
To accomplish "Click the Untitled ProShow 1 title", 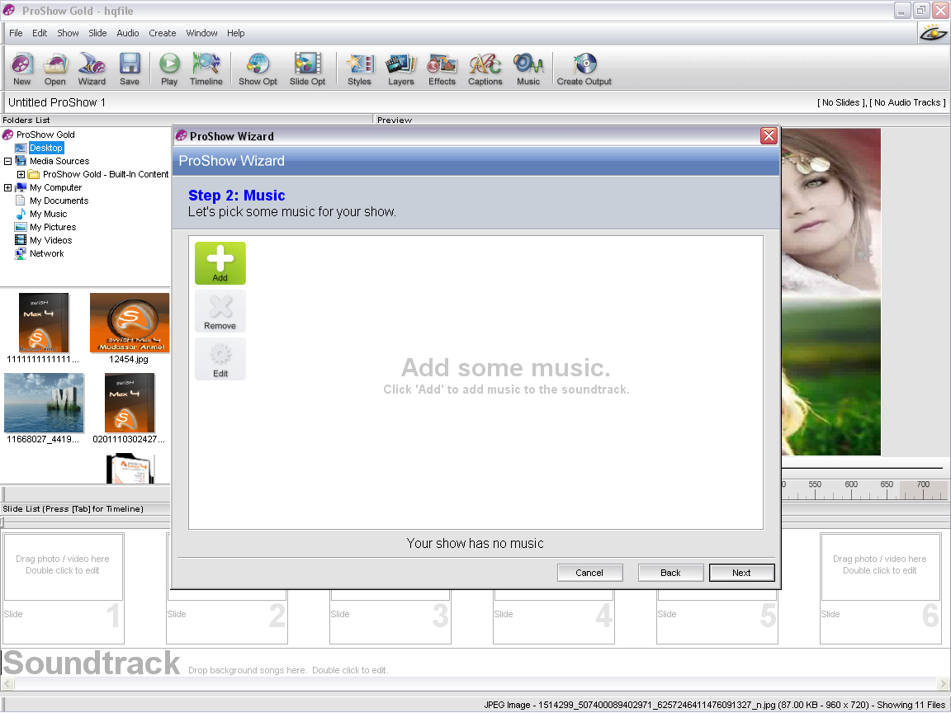I will 56,102.
